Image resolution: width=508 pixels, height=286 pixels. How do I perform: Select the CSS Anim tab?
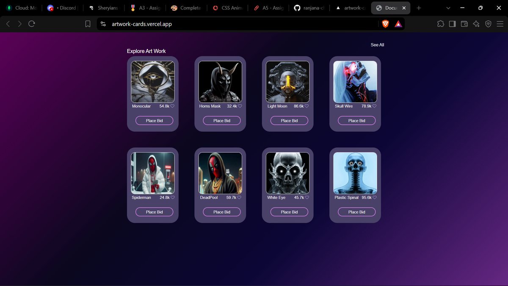click(x=228, y=8)
